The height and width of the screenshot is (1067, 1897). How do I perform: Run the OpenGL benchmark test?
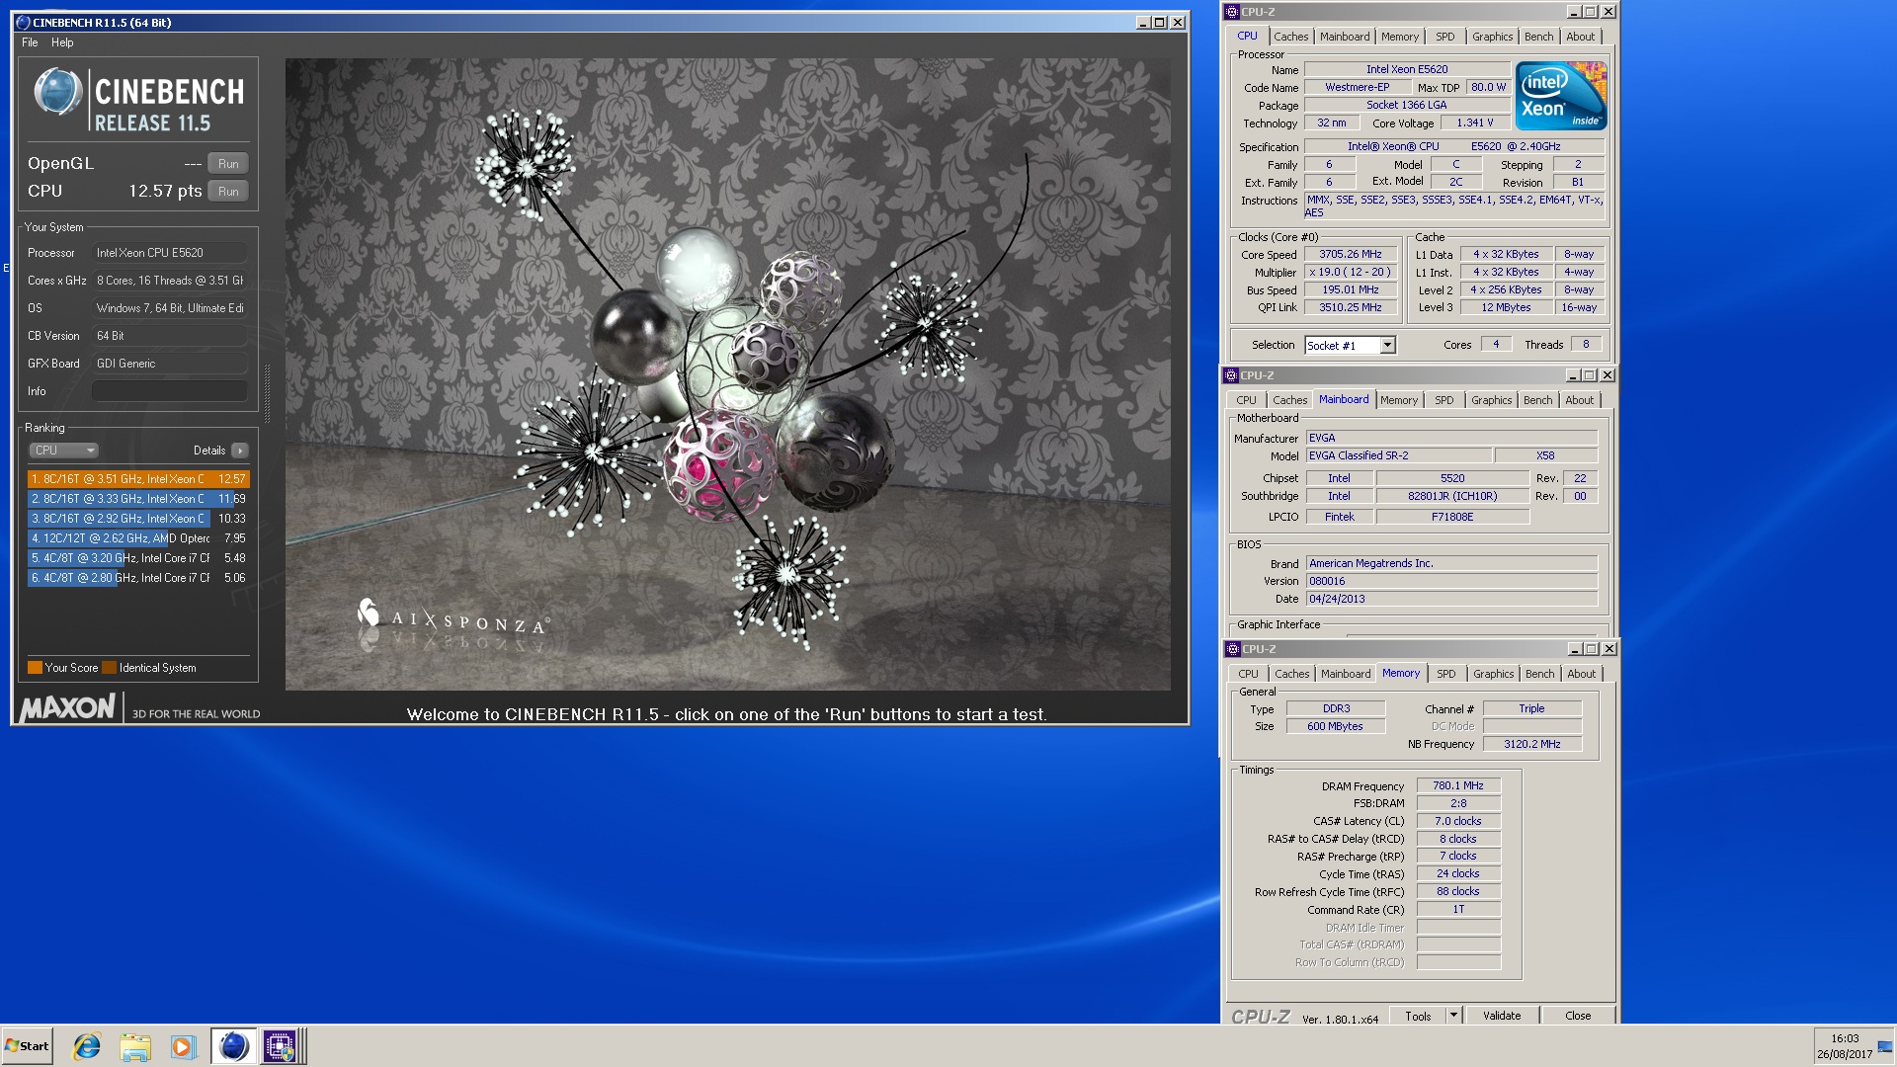[x=228, y=164]
